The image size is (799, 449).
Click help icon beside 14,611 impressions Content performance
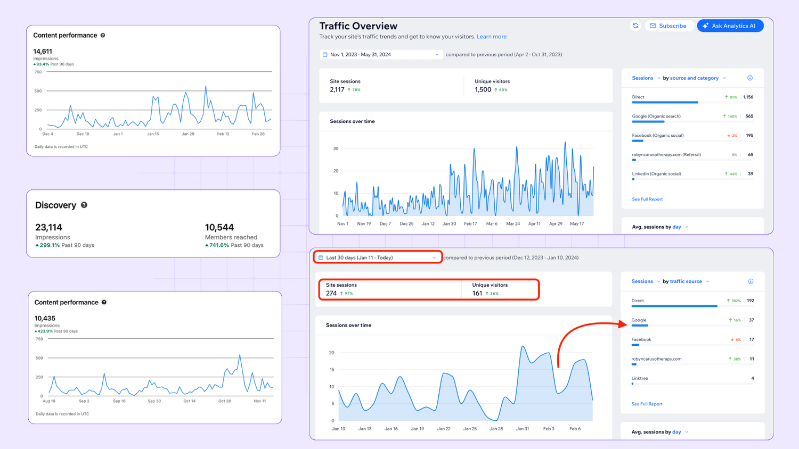point(103,35)
